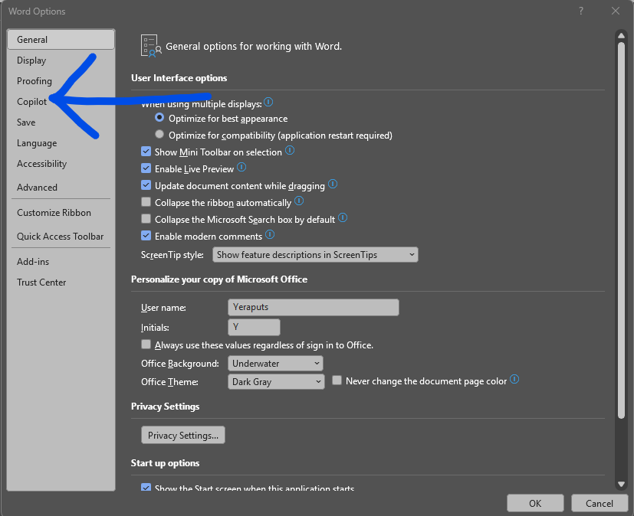View info icon beside Enable Live Preview

(241, 167)
